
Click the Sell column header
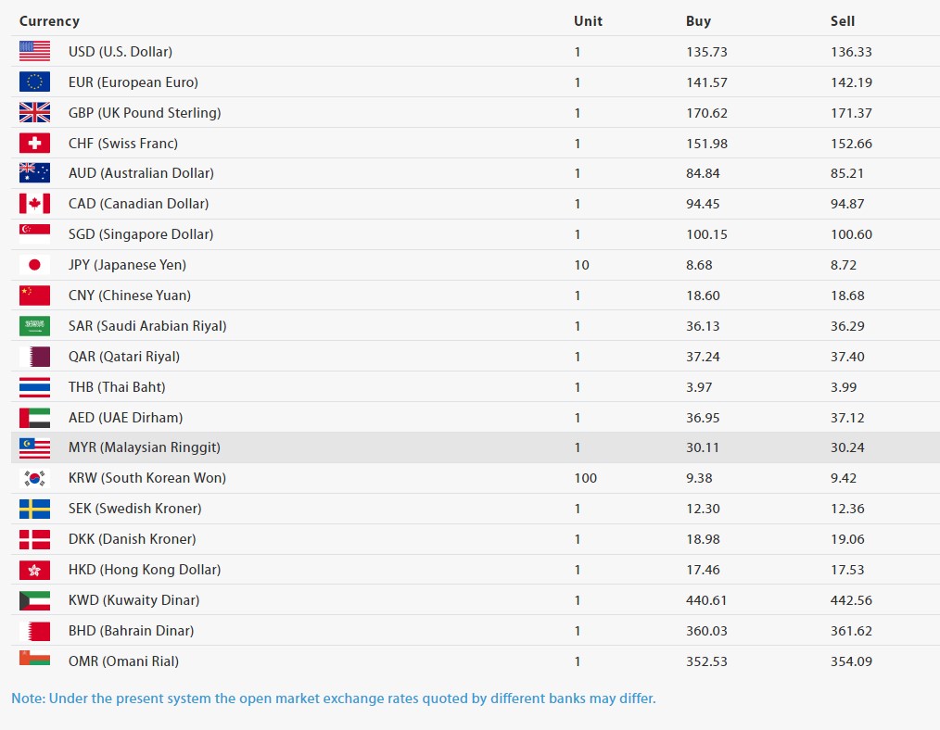[x=843, y=21]
